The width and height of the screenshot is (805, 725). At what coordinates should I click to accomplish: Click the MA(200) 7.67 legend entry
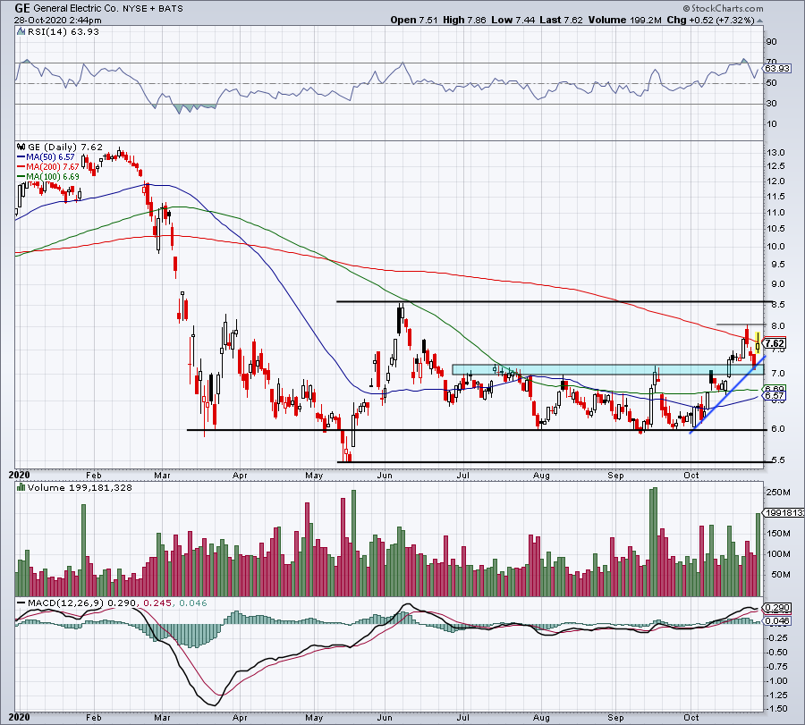point(47,167)
